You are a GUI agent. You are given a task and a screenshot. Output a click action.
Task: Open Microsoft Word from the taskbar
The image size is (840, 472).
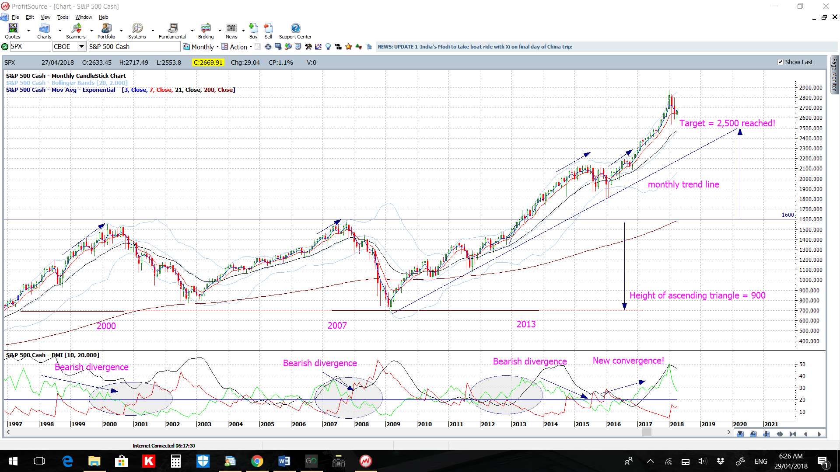point(284,461)
